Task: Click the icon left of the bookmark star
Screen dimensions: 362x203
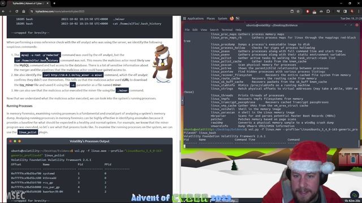Action: click(292, 11)
